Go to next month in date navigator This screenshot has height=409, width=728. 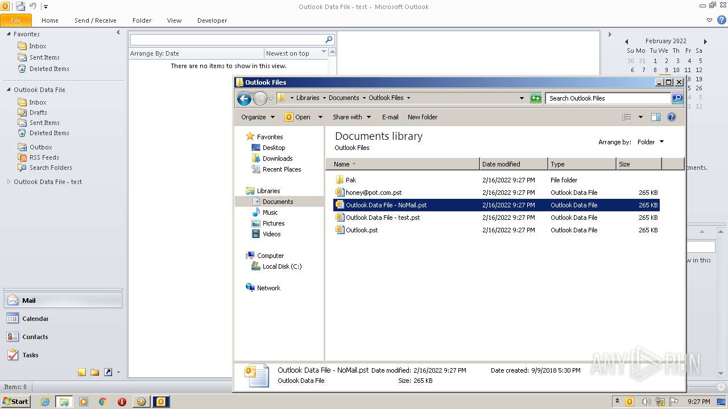(705, 41)
